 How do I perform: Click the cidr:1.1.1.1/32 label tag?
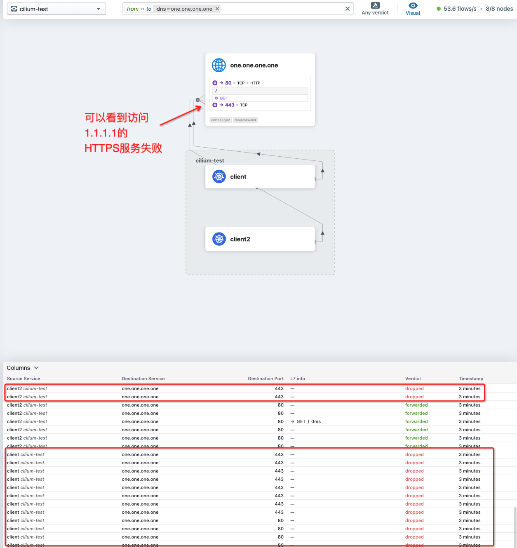[x=221, y=120]
